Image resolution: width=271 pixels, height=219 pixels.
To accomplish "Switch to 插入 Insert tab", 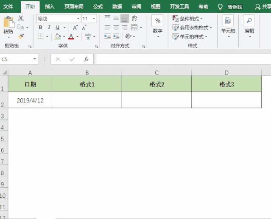I will tap(50, 6).
